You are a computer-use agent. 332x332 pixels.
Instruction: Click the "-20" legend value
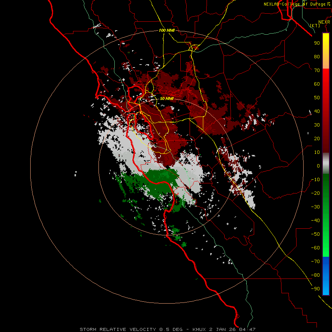(315, 193)
